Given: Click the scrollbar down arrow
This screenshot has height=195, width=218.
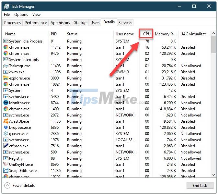Looking at the screenshot, I should click(213, 175).
